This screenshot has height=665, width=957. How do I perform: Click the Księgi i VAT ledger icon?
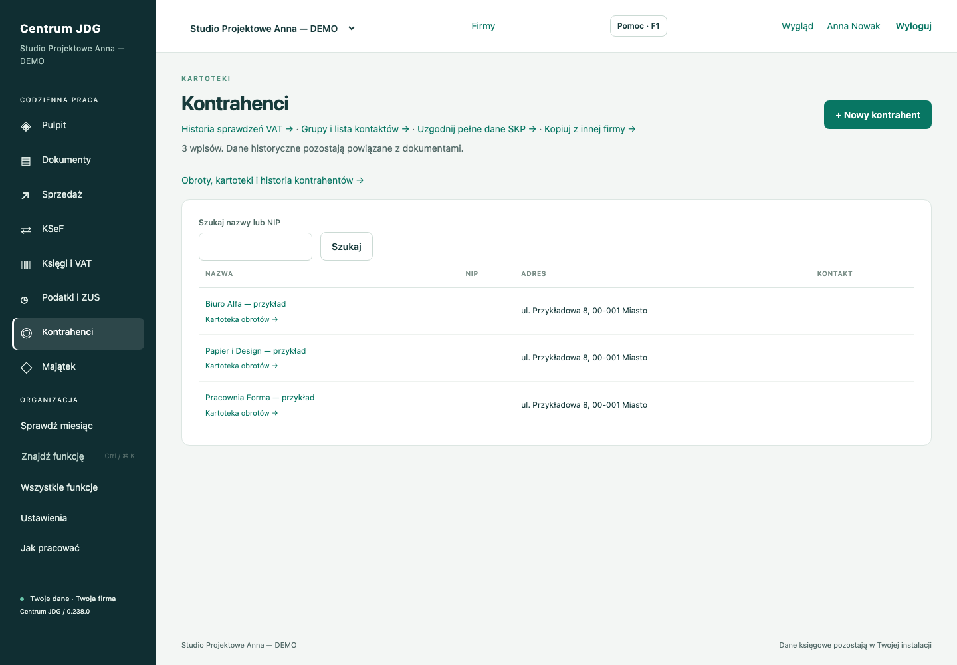click(x=26, y=265)
